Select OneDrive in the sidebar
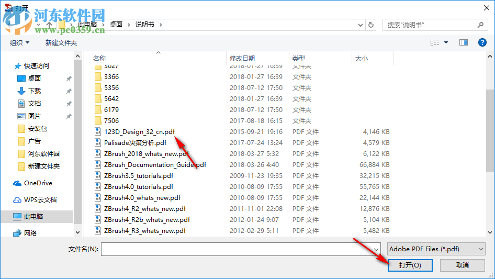 (38, 183)
